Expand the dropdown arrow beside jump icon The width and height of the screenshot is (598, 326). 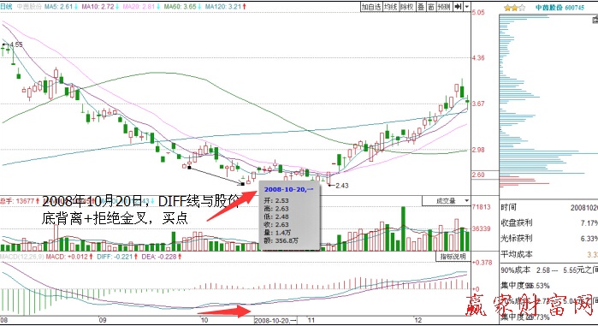(x=467, y=7)
